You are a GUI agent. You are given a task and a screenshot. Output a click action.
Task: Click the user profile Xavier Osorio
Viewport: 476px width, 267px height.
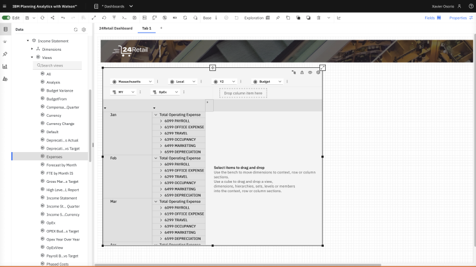click(x=446, y=6)
